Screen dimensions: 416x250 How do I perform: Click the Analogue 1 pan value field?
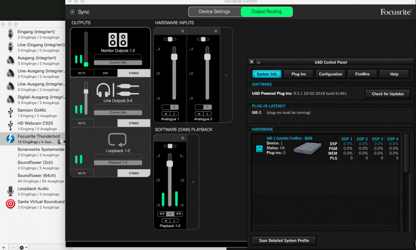coord(170,107)
